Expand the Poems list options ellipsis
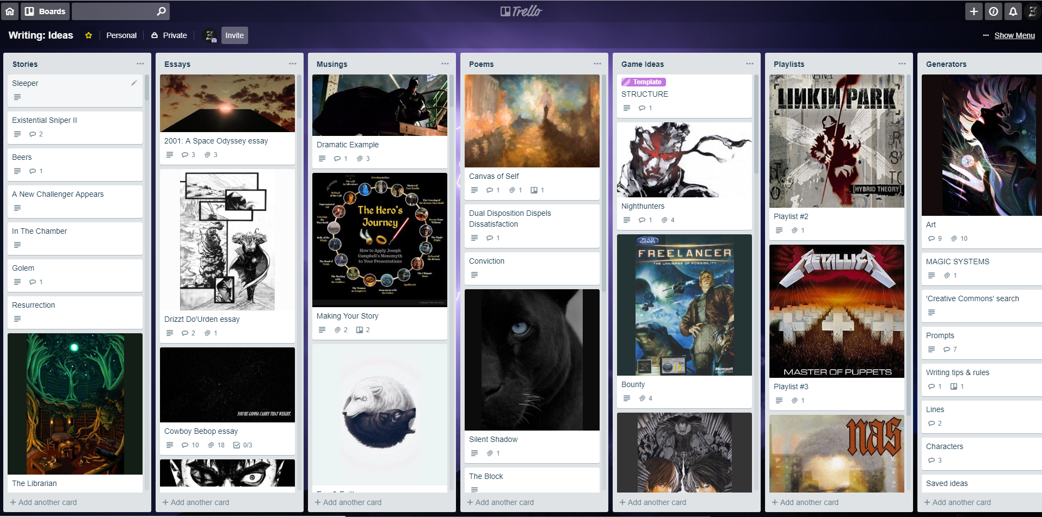 [x=597, y=64]
